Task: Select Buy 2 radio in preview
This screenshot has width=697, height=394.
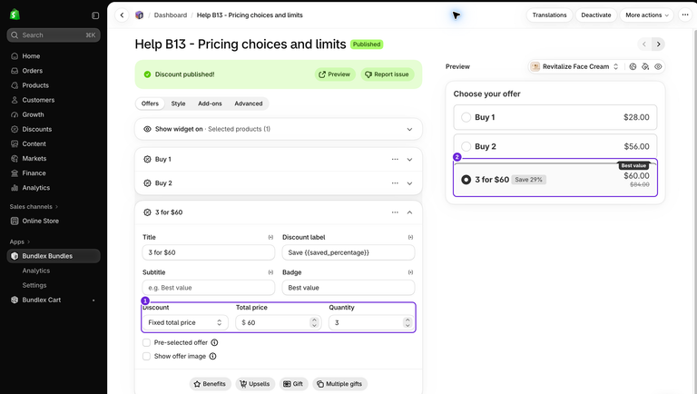Action: 466,146
